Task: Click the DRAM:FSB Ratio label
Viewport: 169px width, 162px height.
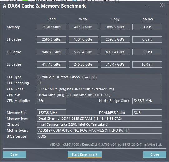Action: [x=112, y=113]
